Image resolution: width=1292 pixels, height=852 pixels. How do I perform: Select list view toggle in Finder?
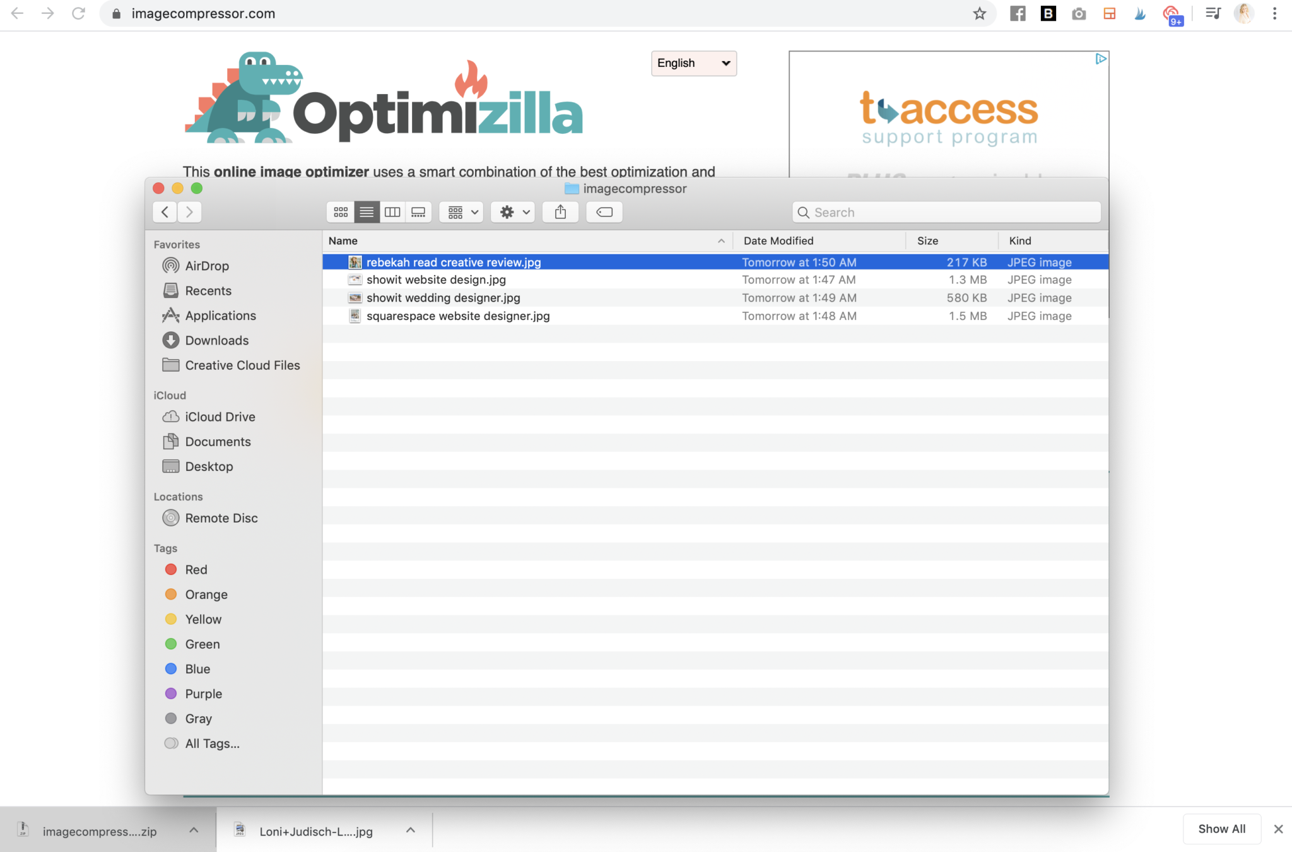tap(367, 212)
